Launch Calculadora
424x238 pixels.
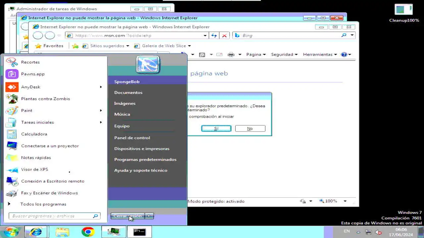pyautogui.click(x=55, y=134)
